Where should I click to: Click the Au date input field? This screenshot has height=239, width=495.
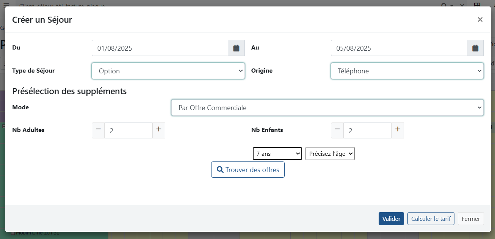(398, 48)
